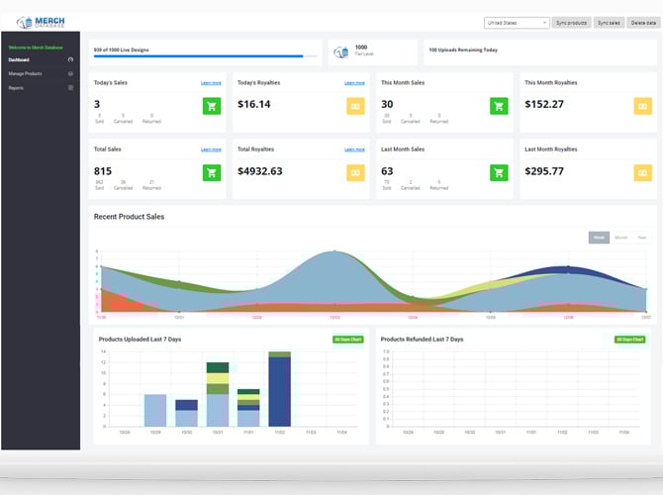The height and width of the screenshot is (495, 663).
Task: Click the This Month Royalties money icon
Action: point(642,106)
